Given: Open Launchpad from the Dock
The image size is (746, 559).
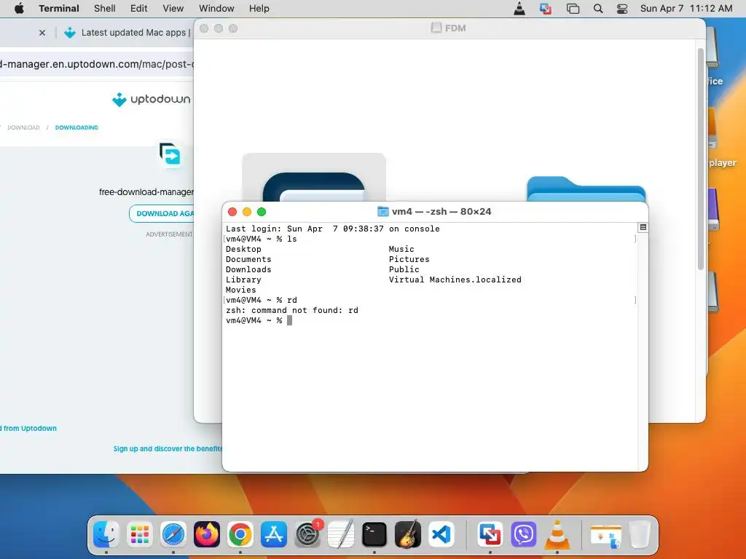Looking at the screenshot, I should click(x=139, y=534).
